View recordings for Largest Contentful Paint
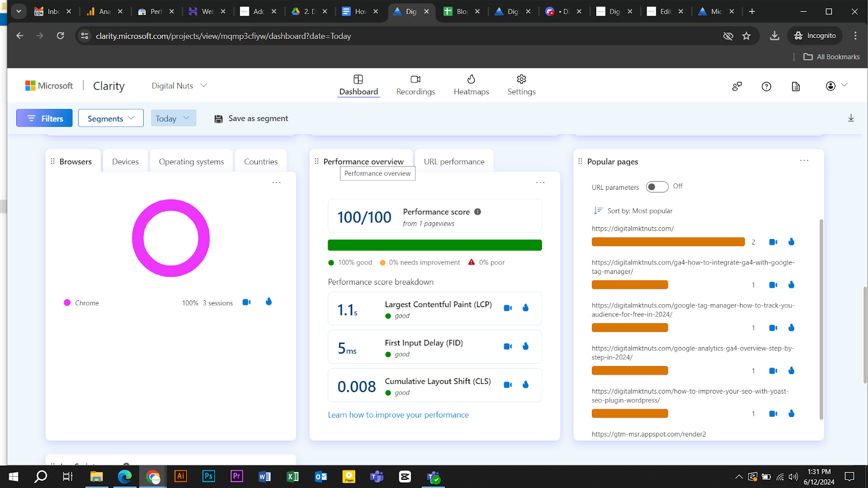The image size is (868, 488). tap(508, 308)
